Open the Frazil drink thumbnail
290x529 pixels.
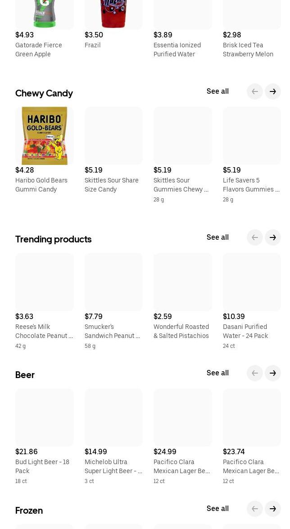click(113, 14)
